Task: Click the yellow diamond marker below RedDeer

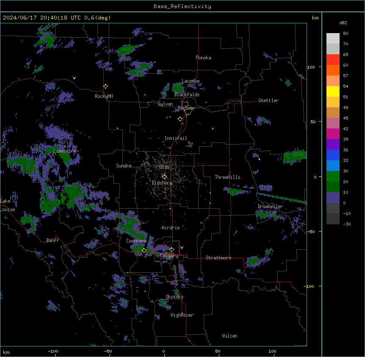Action: click(180, 119)
